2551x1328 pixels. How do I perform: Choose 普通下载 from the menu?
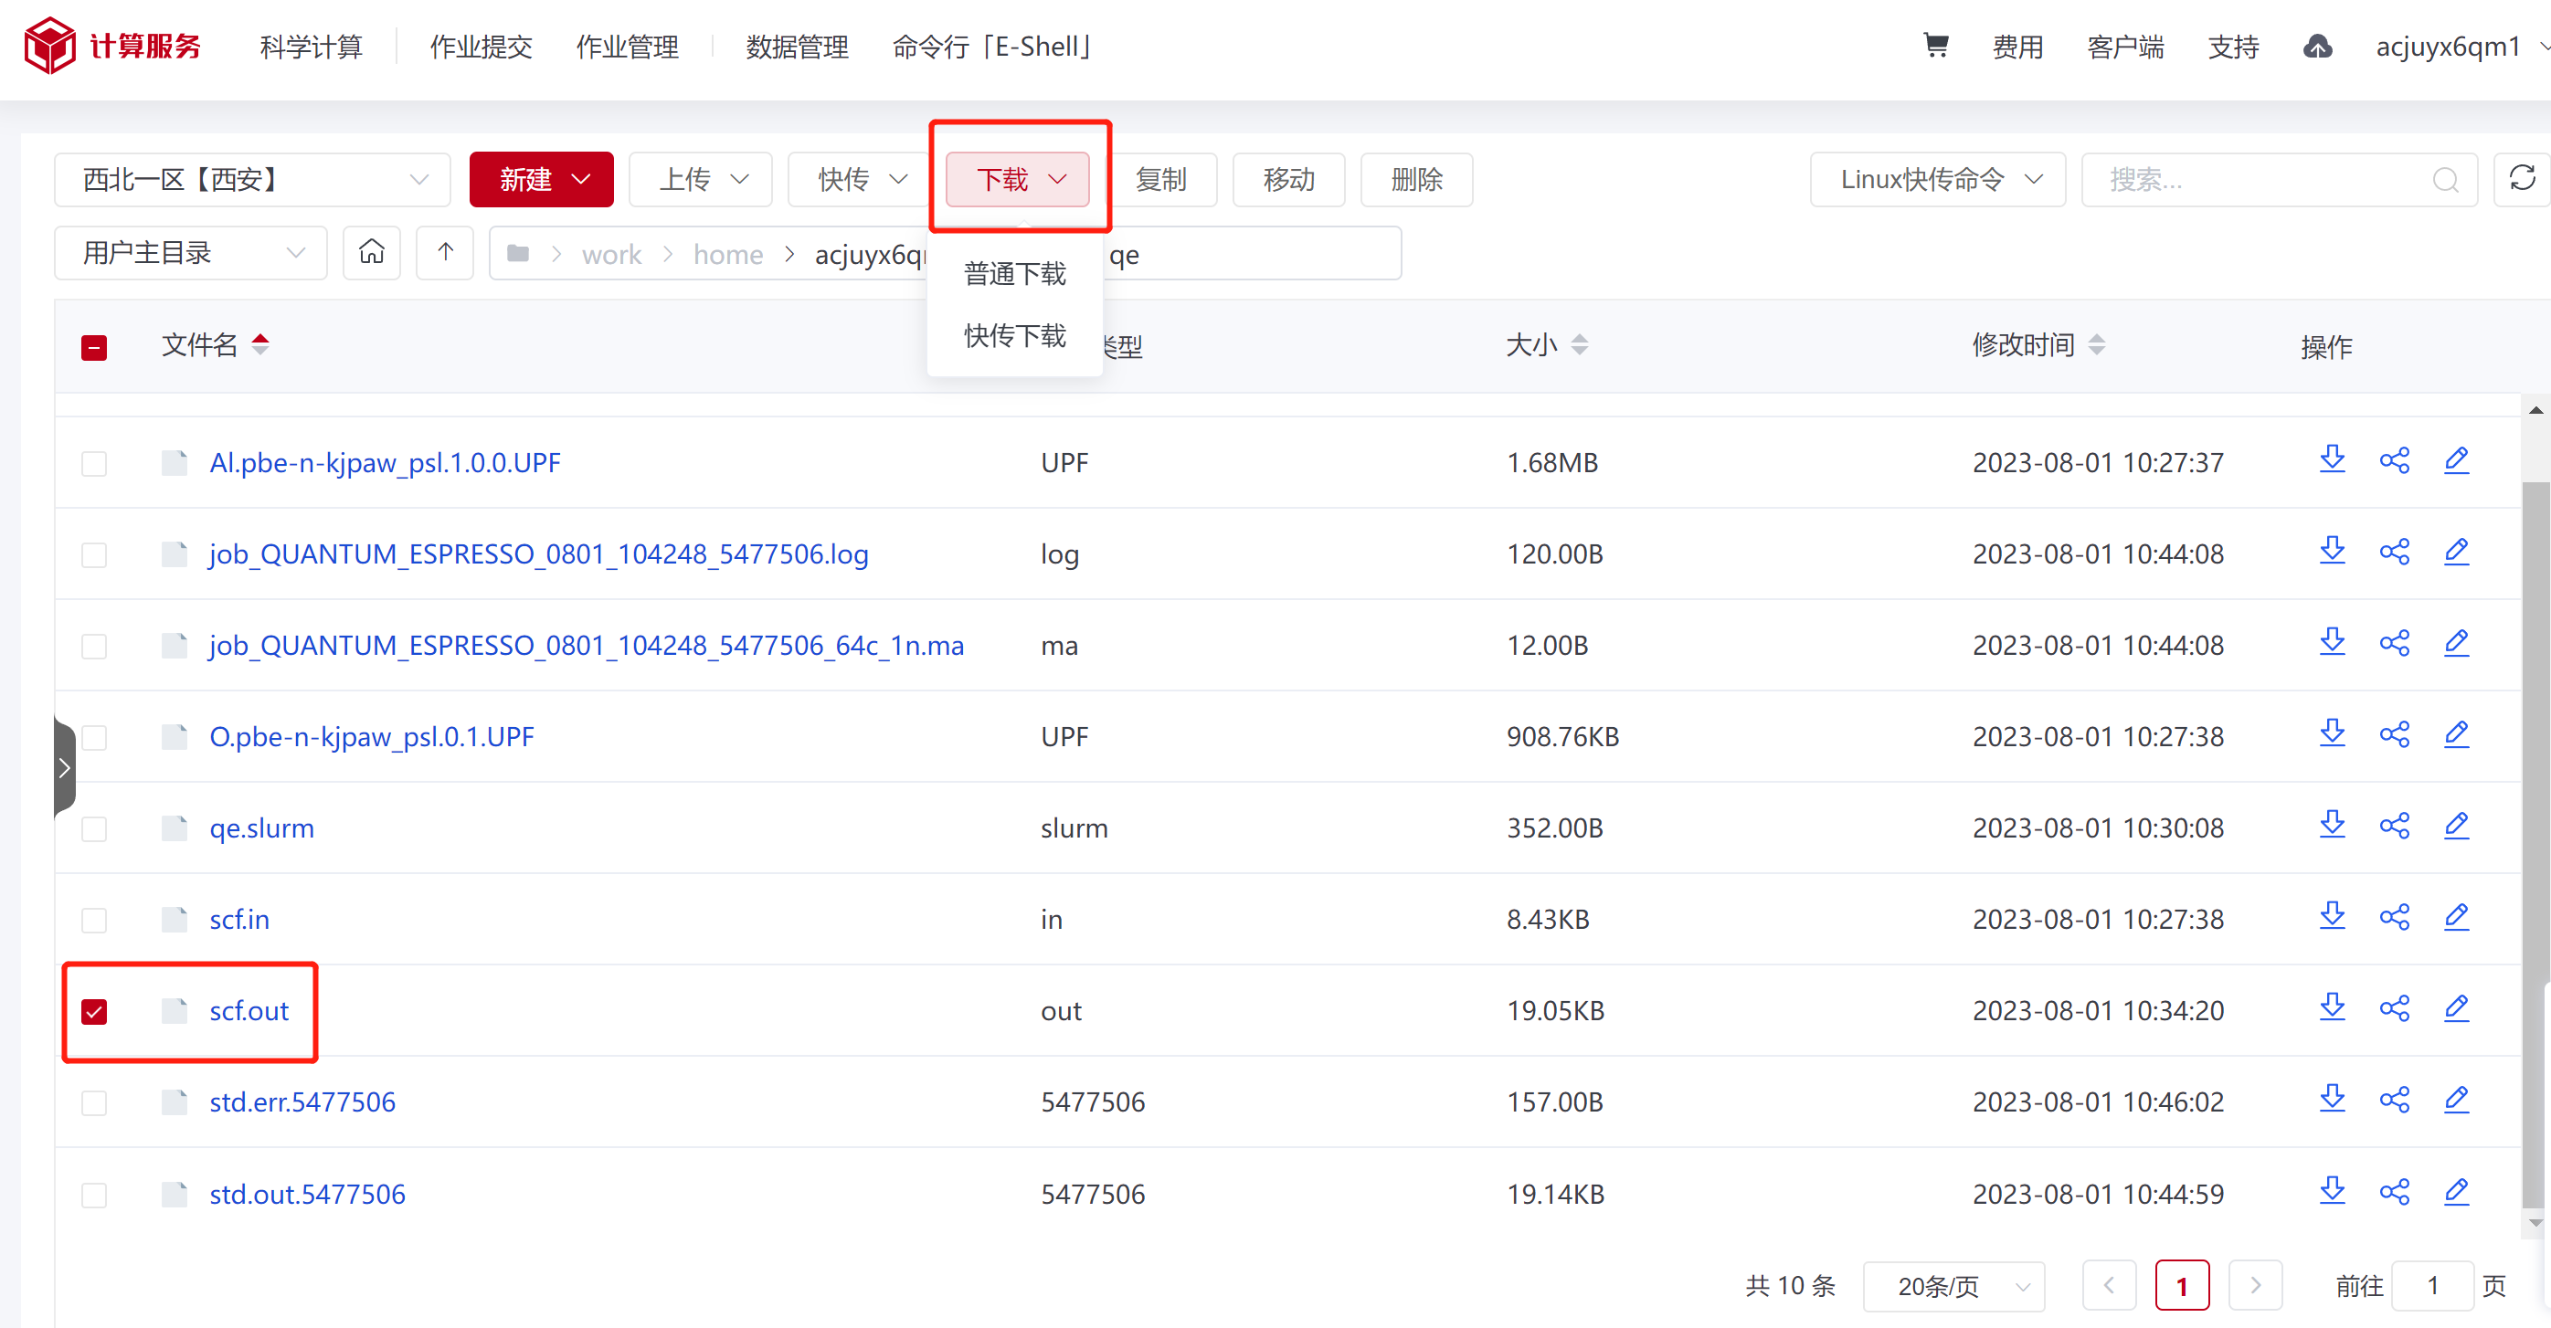[x=1015, y=273]
